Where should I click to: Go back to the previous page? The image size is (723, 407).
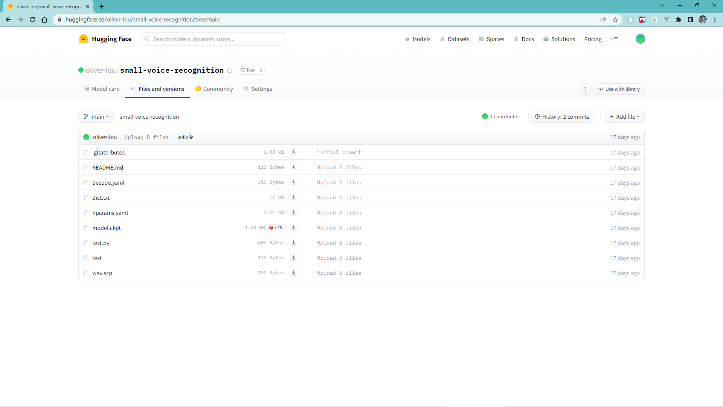click(x=8, y=20)
